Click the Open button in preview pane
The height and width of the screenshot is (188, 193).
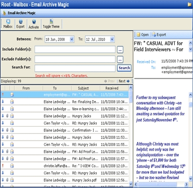pos(143,35)
